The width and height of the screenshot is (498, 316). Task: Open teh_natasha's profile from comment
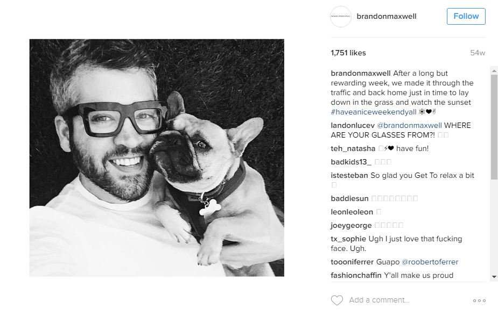click(x=353, y=148)
